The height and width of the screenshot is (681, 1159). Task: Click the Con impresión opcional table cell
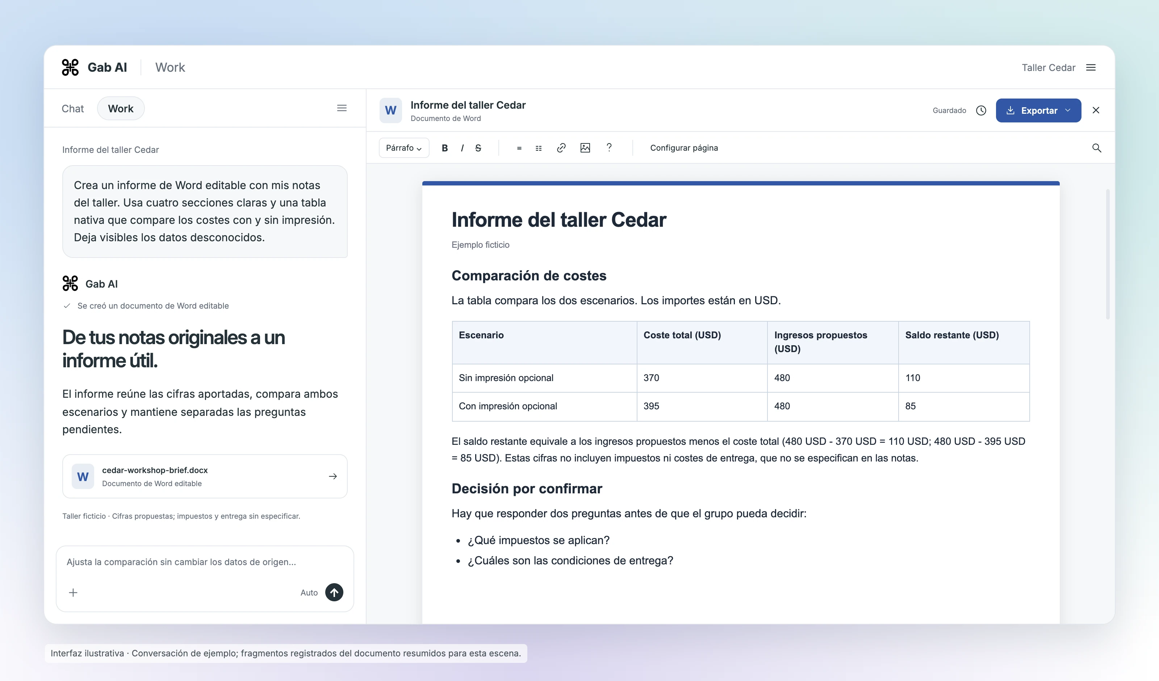click(x=544, y=406)
